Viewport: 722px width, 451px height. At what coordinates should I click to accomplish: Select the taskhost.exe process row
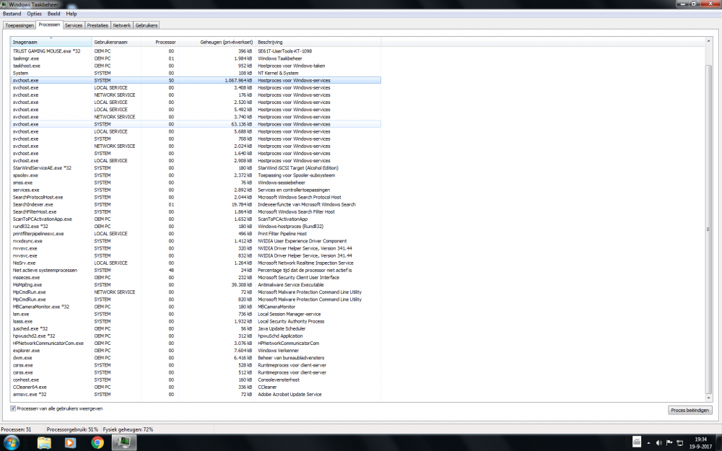point(196,66)
